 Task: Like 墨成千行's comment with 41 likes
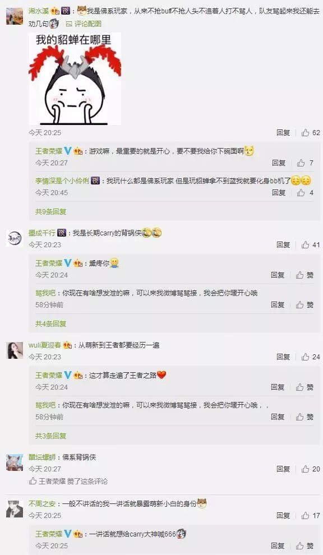[311, 244]
